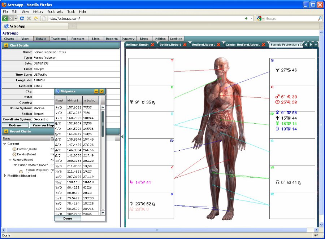Click the Hoffman,Dustin chart icon in tree
This screenshot has height=239, width=325.
point(14,149)
